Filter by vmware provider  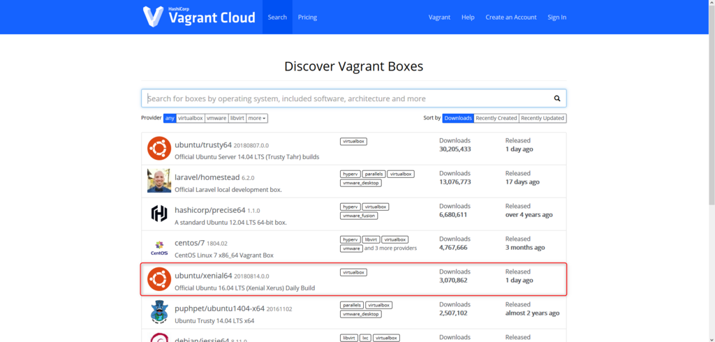pyautogui.click(x=216, y=118)
